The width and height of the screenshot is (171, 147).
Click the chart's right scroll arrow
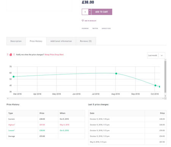tap(163, 99)
